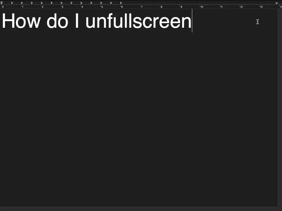Click the horizontal bar at the window's bottom

[x=141, y=209]
